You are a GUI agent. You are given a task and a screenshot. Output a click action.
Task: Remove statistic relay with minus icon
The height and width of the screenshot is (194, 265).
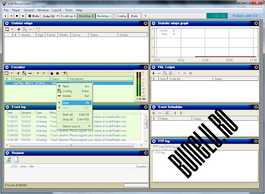coord(31,30)
